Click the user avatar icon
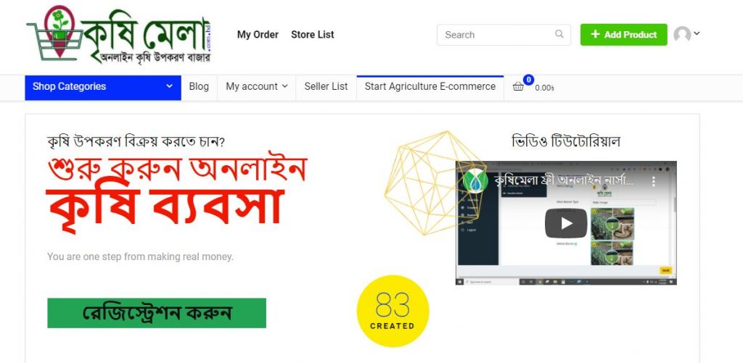 pyautogui.click(x=682, y=35)
